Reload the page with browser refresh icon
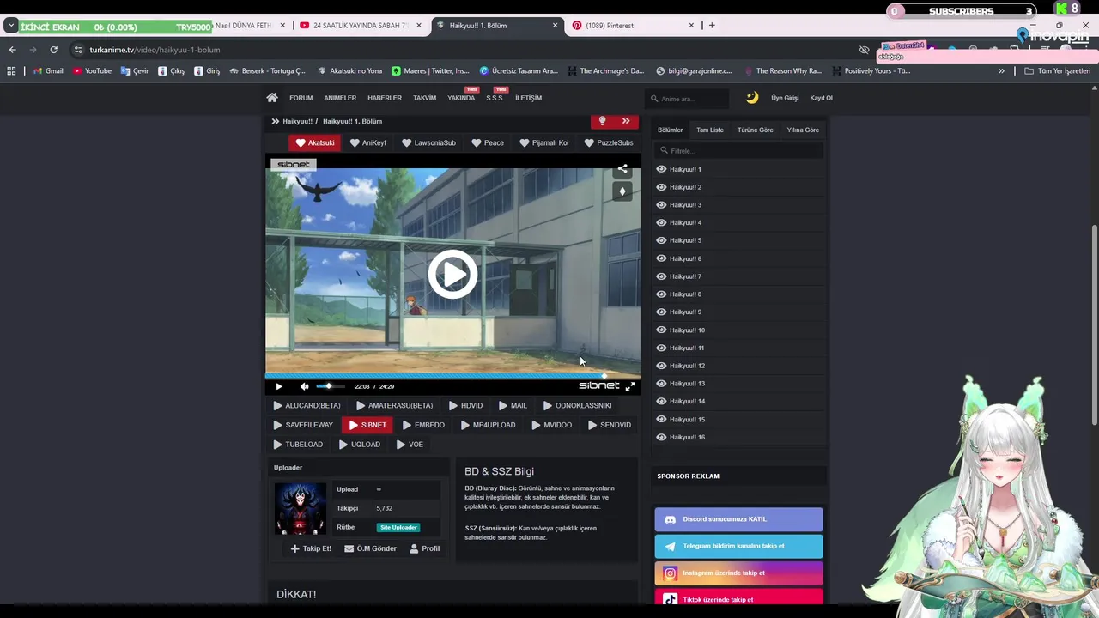Viewport: 1099px width, 618px height. (x=53, y=50)
